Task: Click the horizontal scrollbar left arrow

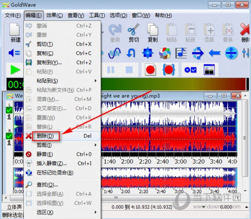Action: pos(6,198)
